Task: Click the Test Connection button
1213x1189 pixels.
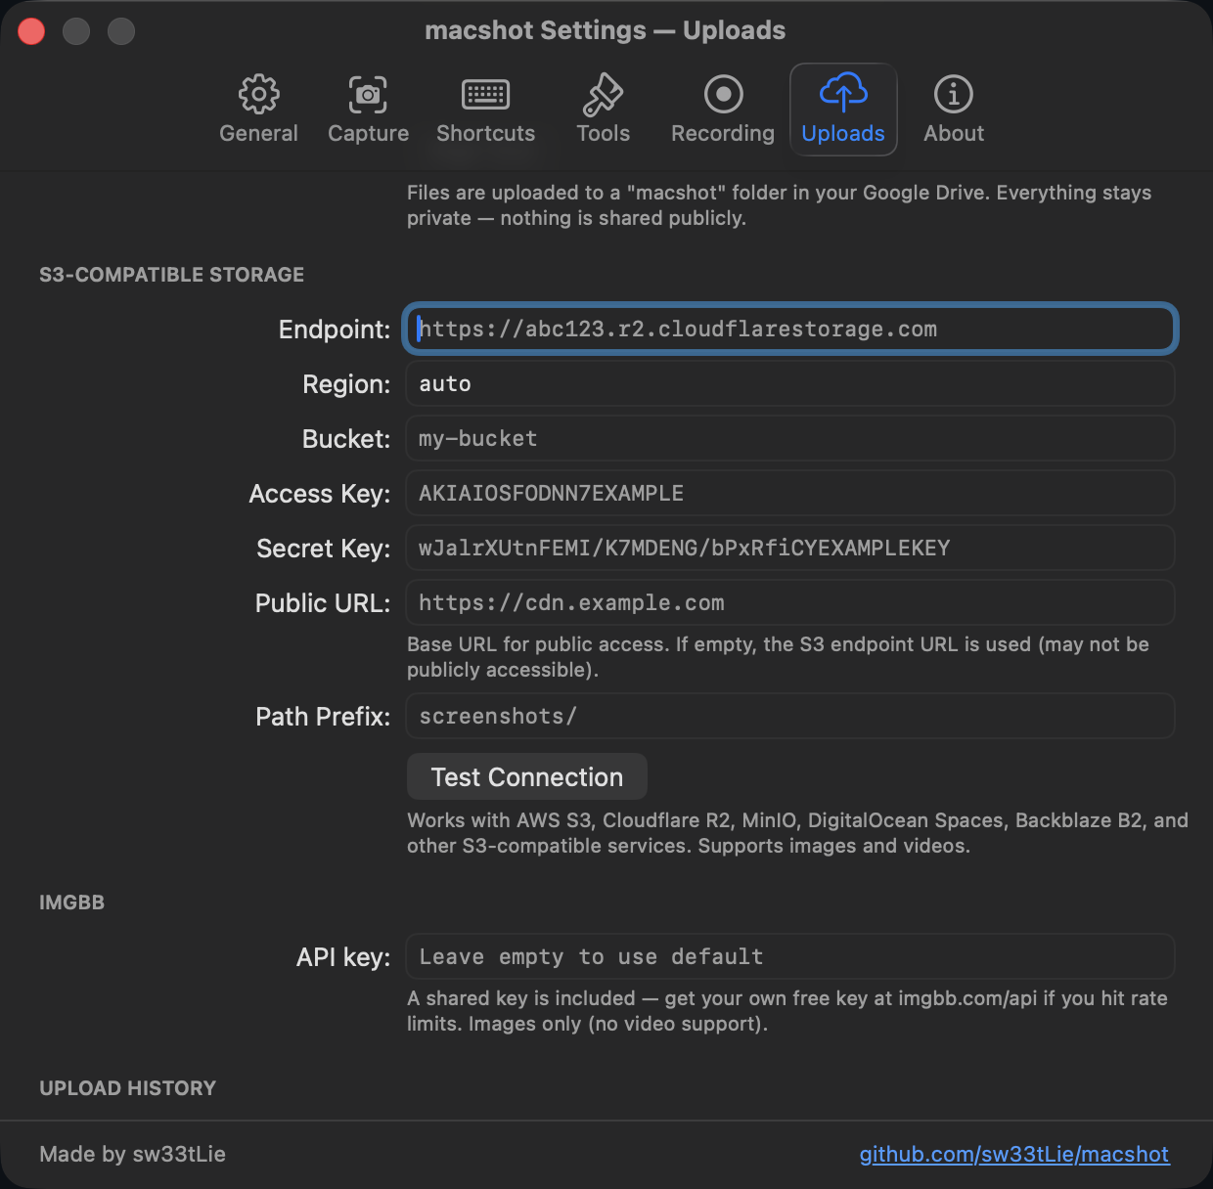Action: (527, 777)
